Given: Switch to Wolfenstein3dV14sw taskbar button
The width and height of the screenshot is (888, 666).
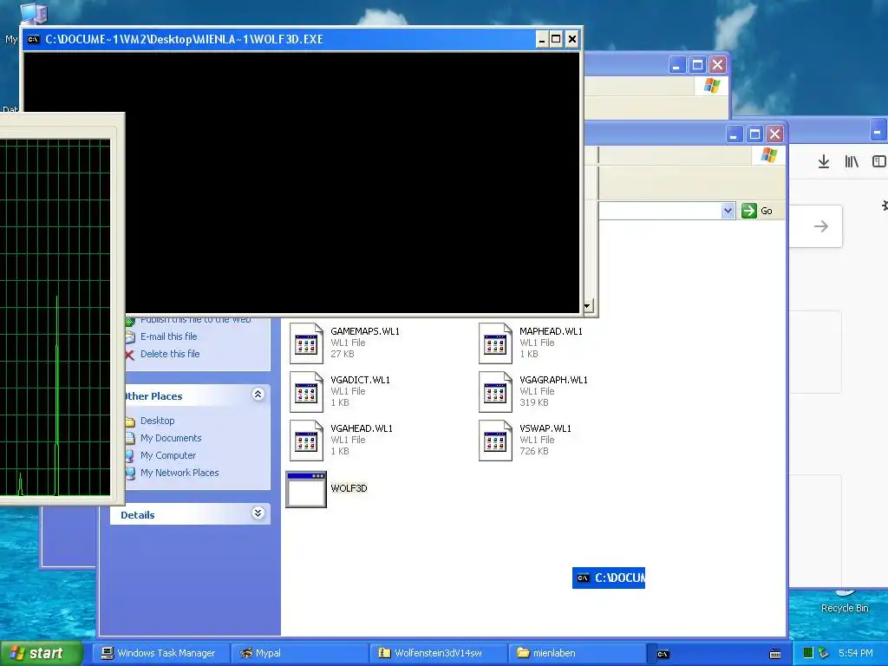Looking at the screenshot, I should coord(438,653).
